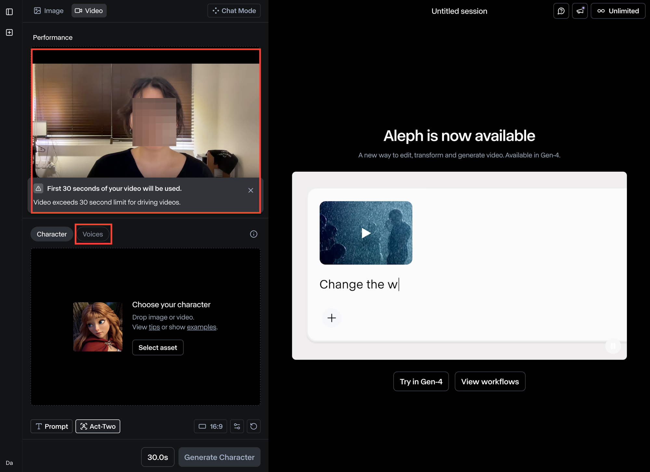Open the character info icon

click(x=253, y=234)
